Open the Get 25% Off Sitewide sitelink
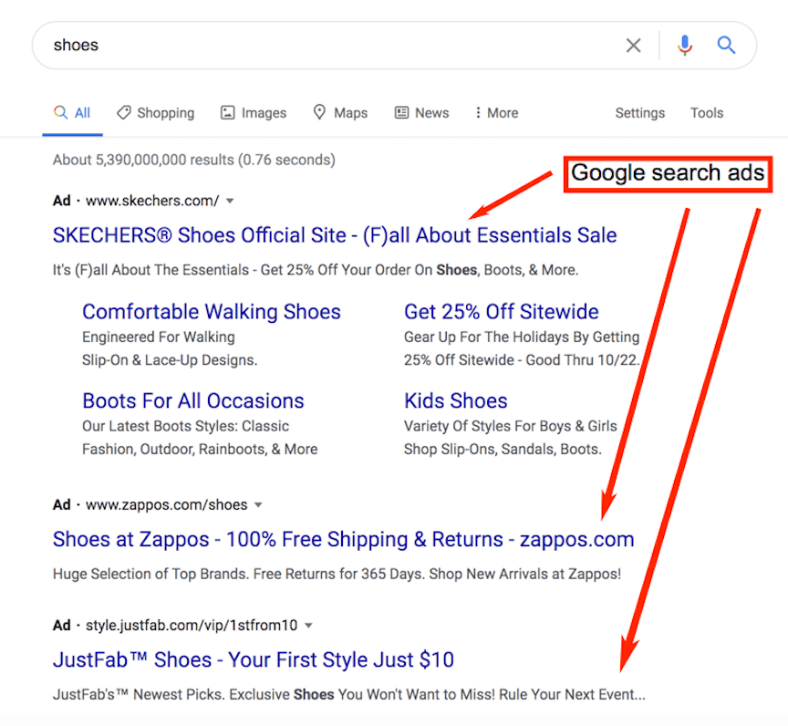788x726 pixels. pyautogui.click(x=501, y=311)
